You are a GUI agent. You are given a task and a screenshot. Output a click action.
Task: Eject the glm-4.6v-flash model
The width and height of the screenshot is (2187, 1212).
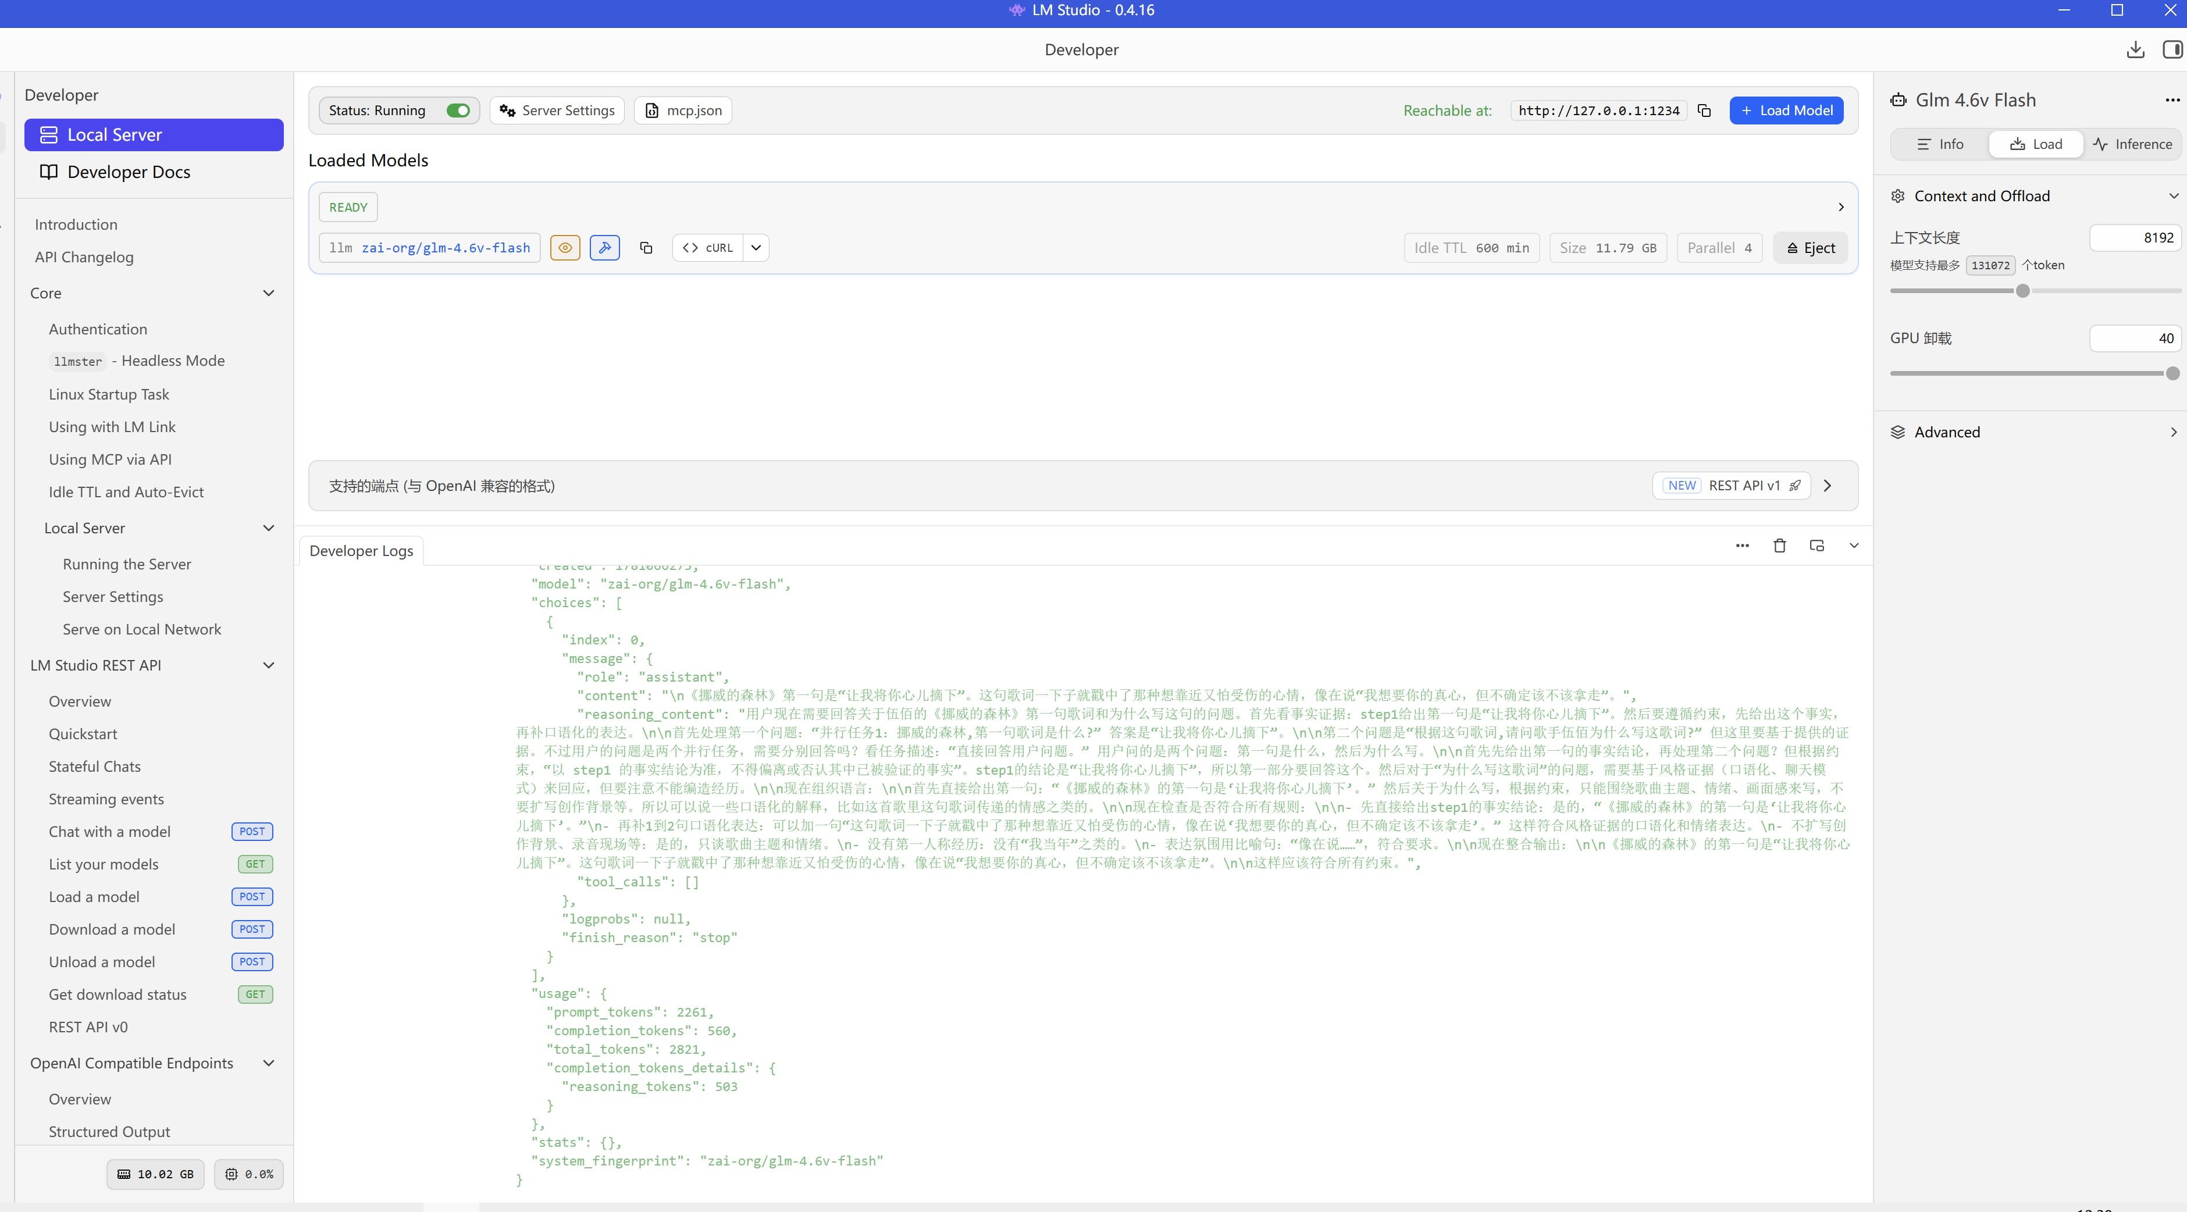tap(1810, 248)
